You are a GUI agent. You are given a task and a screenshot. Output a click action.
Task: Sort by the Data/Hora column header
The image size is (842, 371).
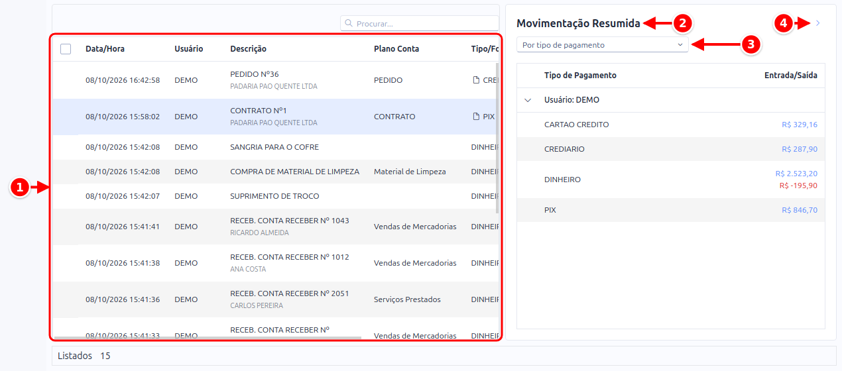click(x=105, y=48)
